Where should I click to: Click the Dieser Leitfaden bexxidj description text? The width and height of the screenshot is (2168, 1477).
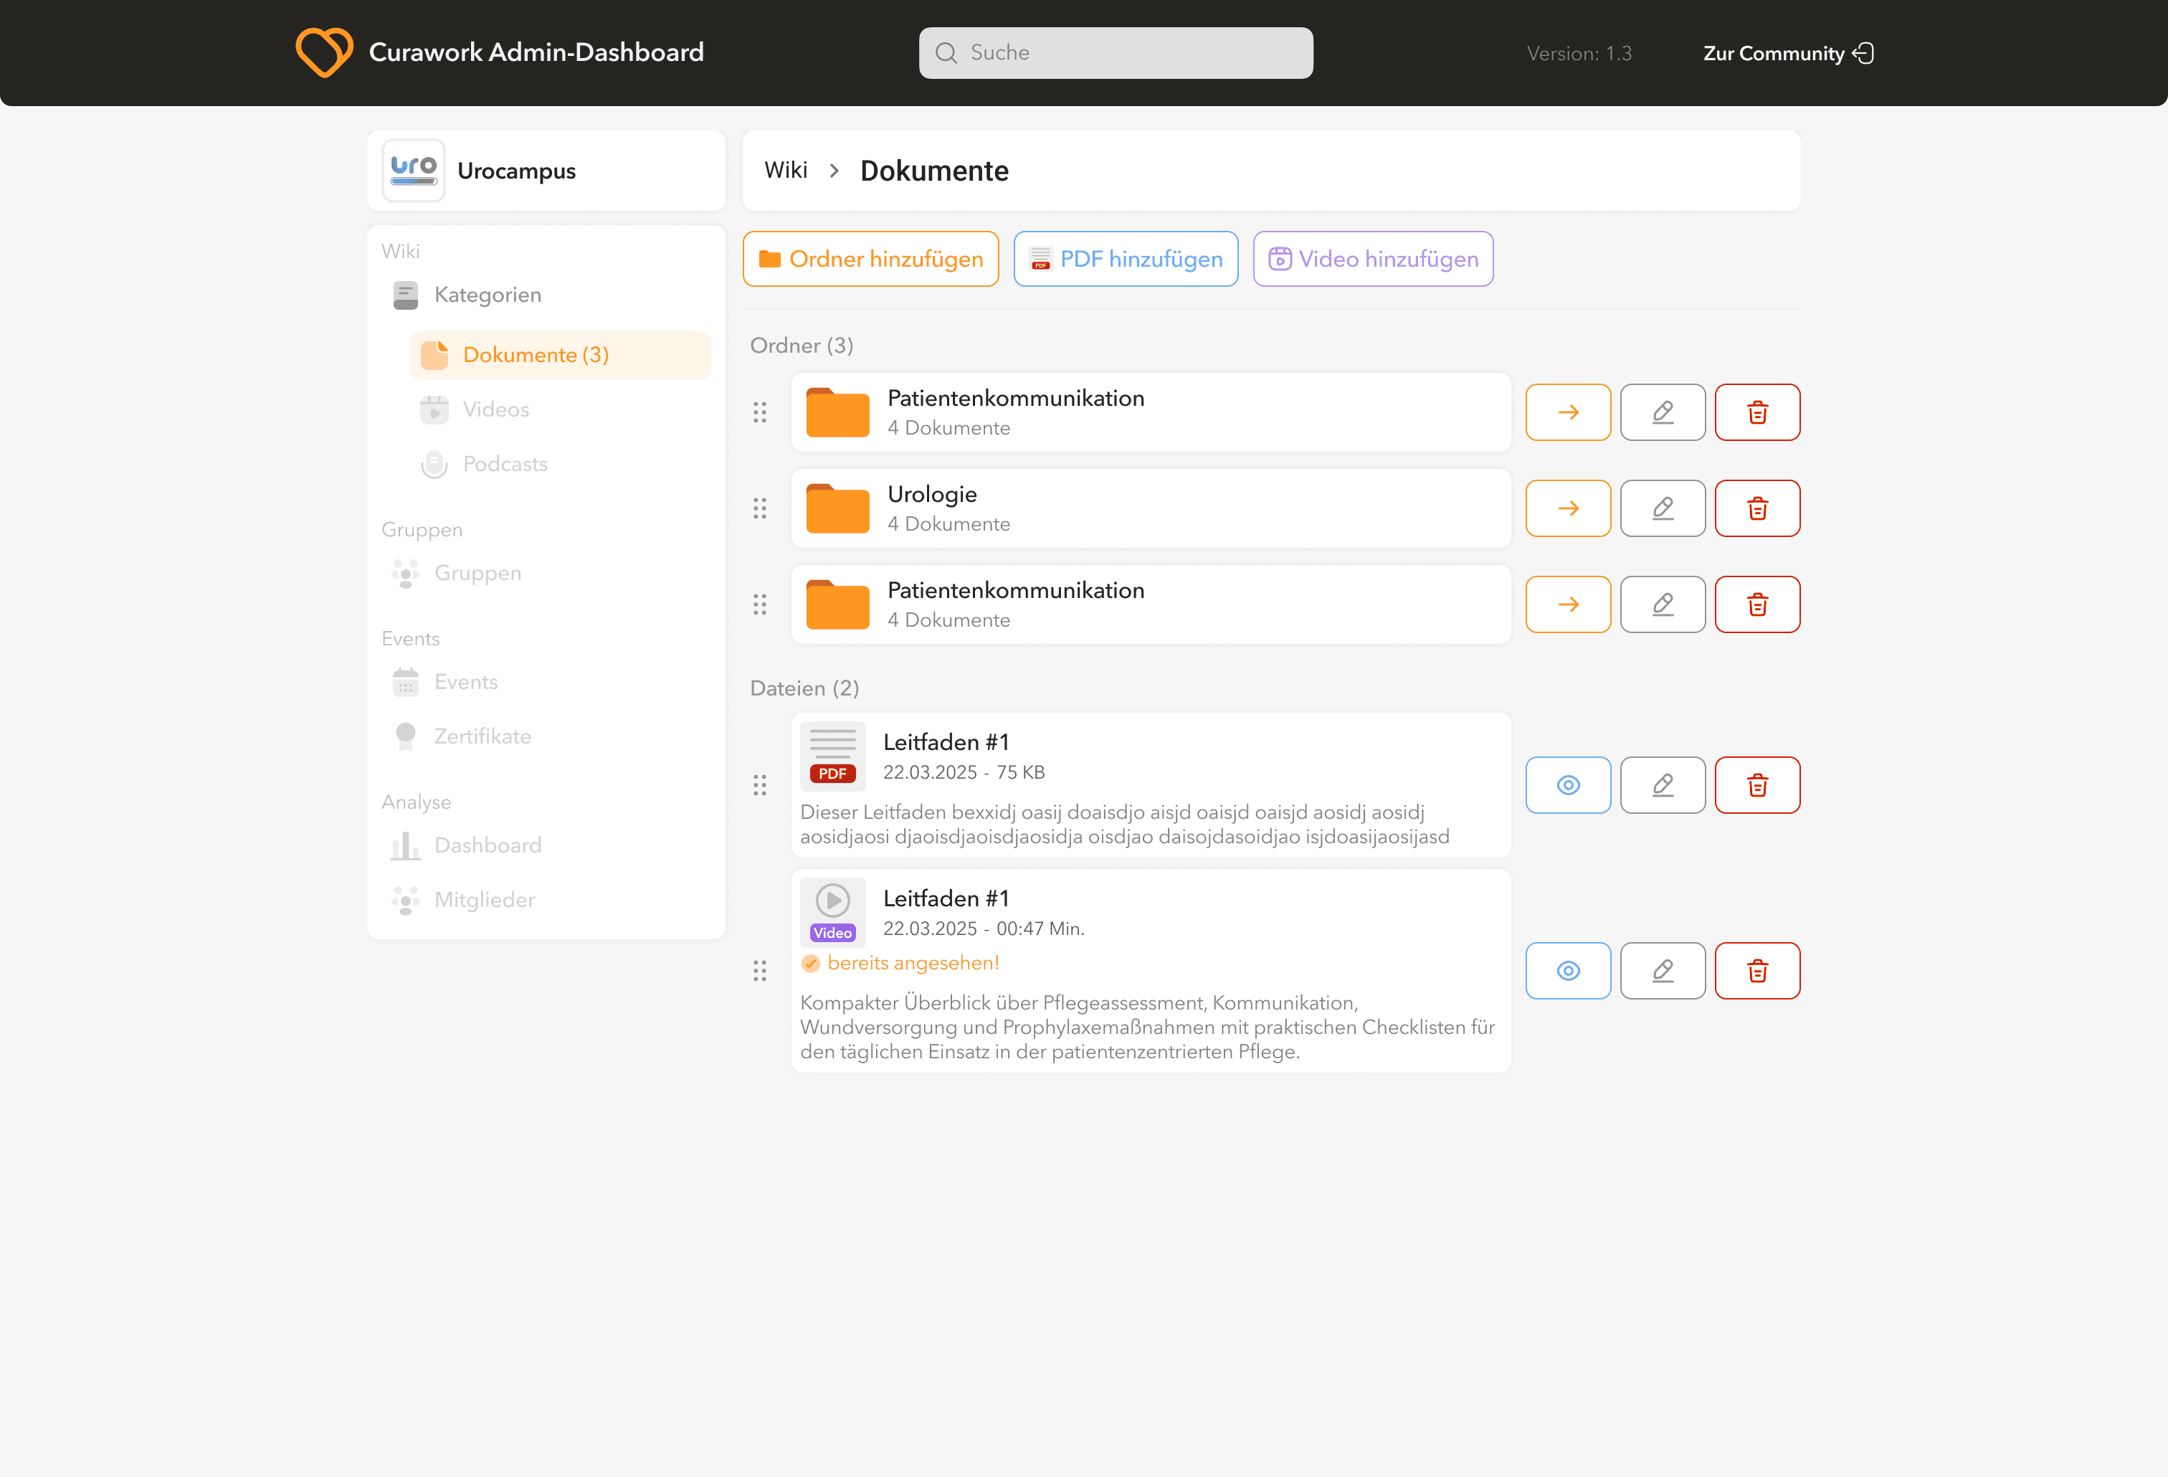pyautogui.click(x=1124, y=824)
